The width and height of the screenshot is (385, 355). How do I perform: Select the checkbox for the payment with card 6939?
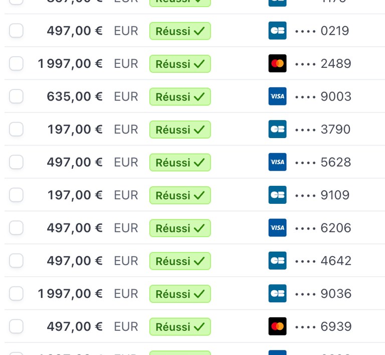tap(16, 326)
